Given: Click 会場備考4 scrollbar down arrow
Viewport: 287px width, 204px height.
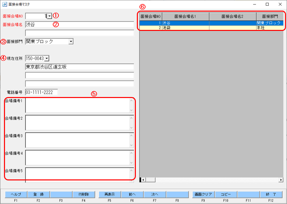Looking at the screenshot, I should [x=132, y=162].
